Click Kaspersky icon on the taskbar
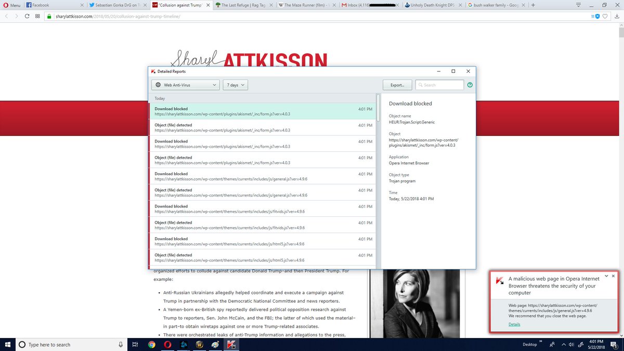The height and width of the screenshot is (351, 624). pyautogui.click(x=231, y=344)
